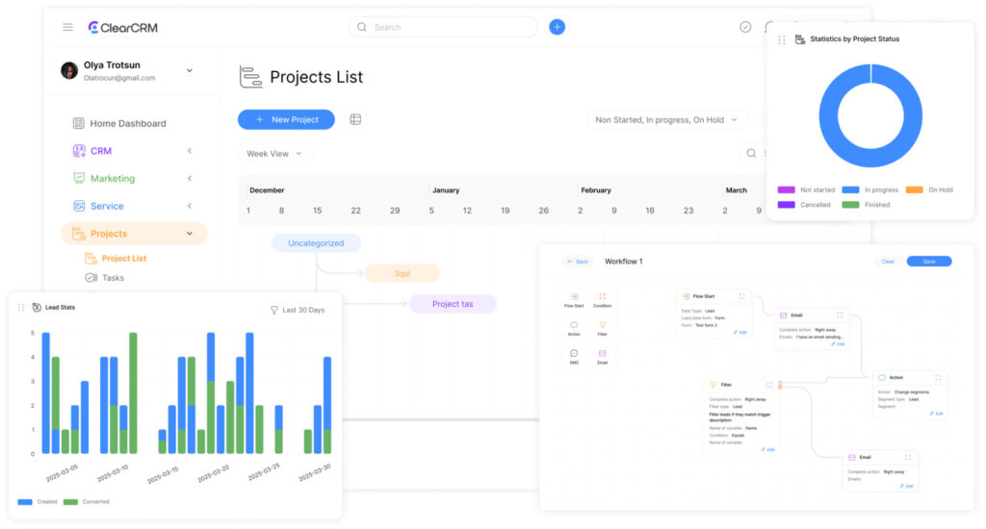Open the project status filter dropdown
The width and height of the screenshot is (986, 529).
point(668,120)
